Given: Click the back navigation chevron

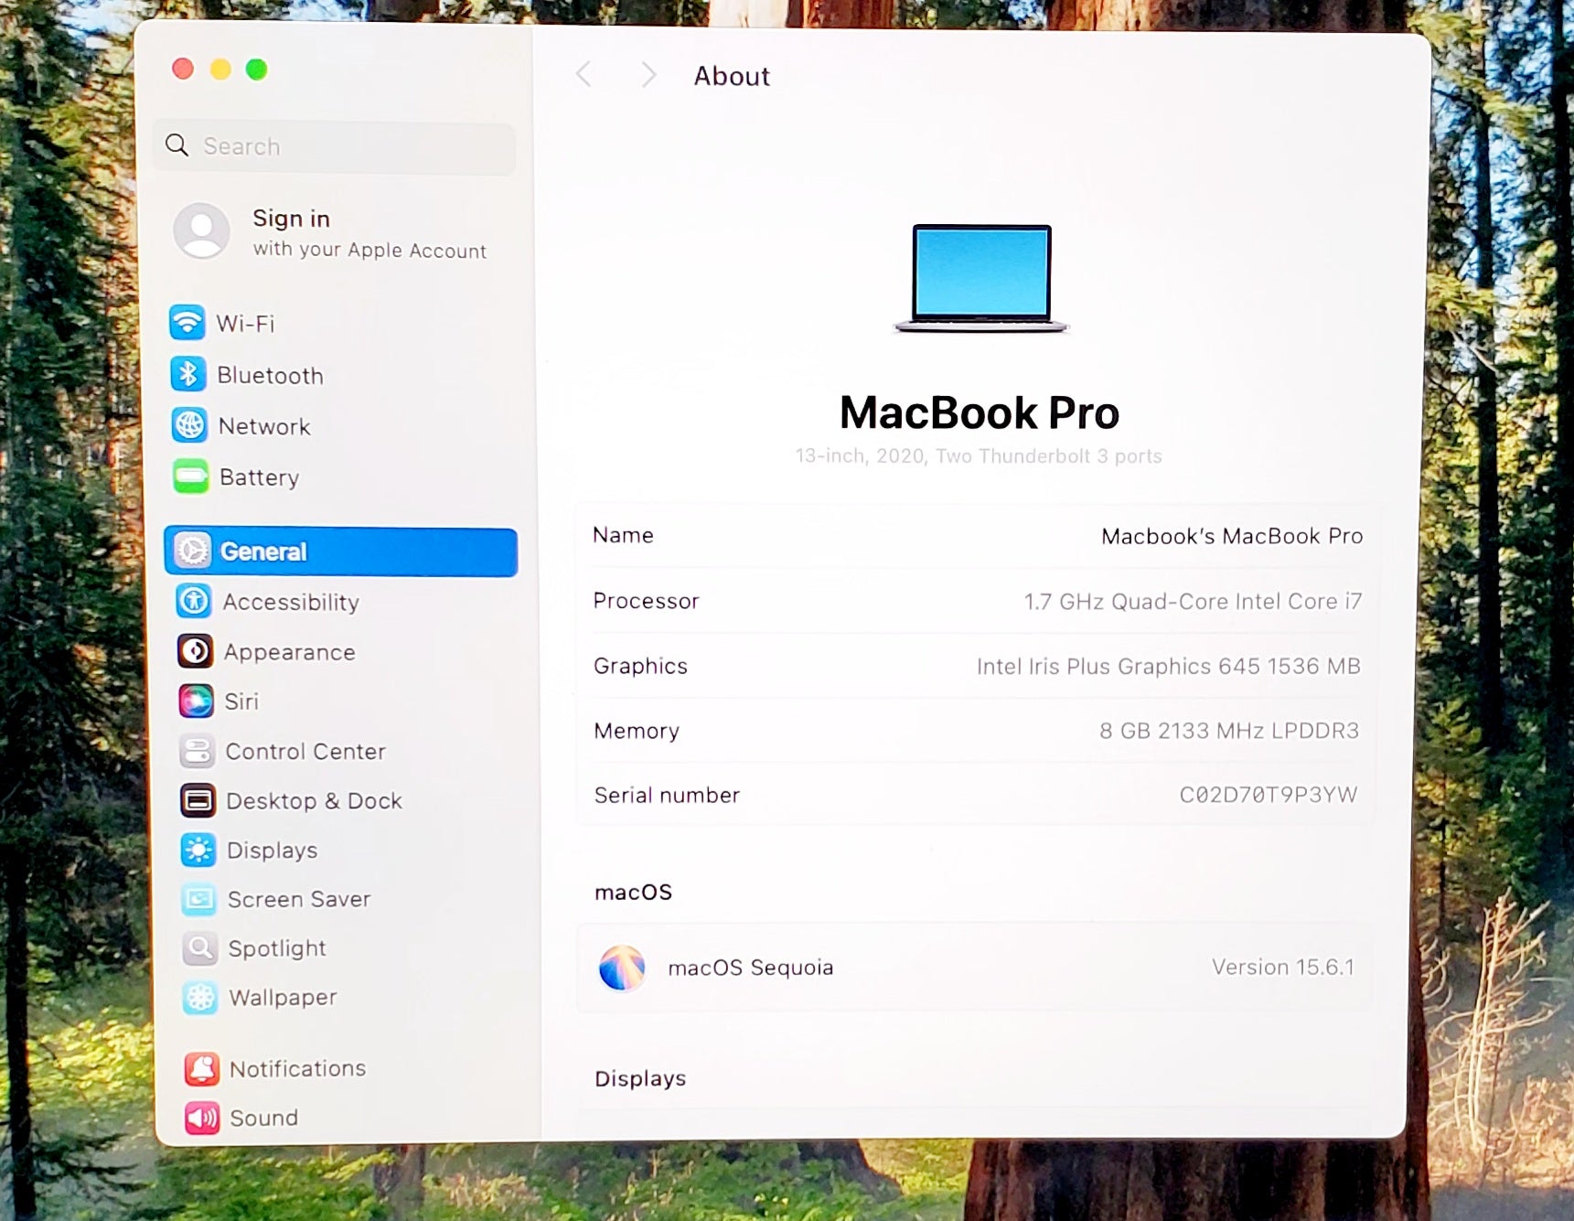Looking at the screenshot, I should click(x=584, y=75).
